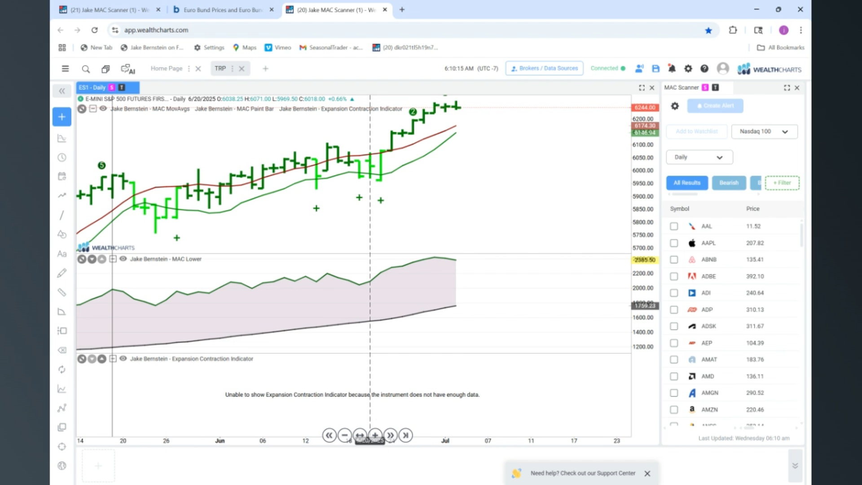This screenshot has width=862, height=485.
Task: Filter scanner by Bearish results
Action: tap(729, 183)
